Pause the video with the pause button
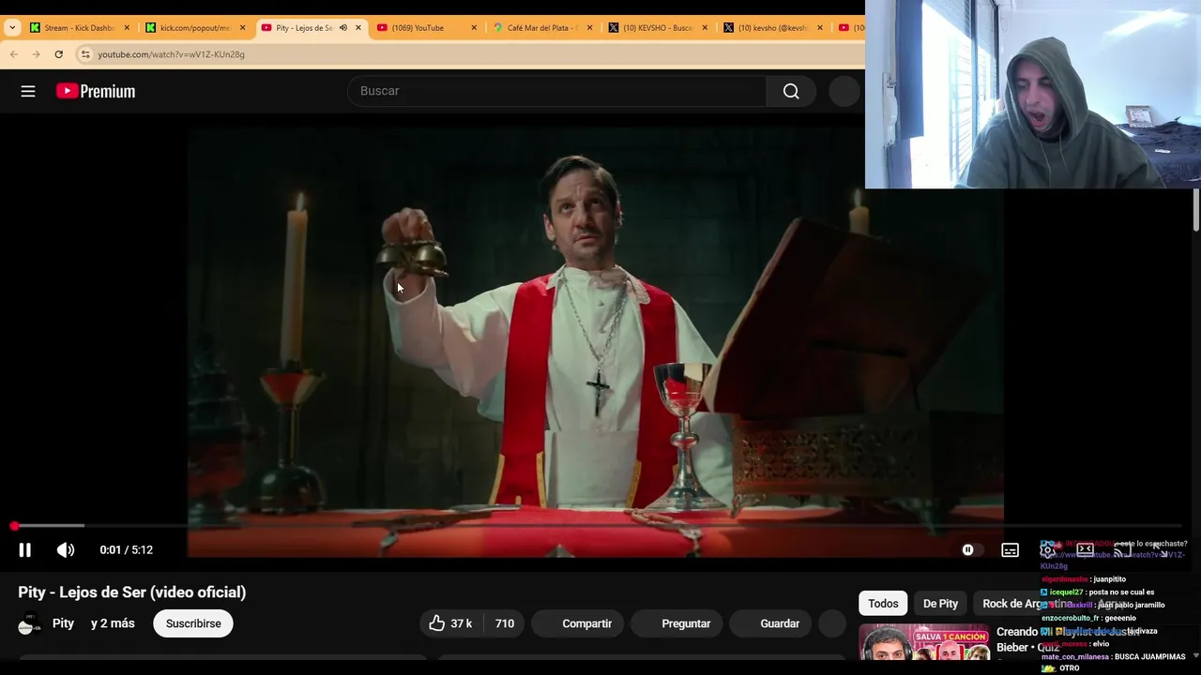 pos(24,550)
